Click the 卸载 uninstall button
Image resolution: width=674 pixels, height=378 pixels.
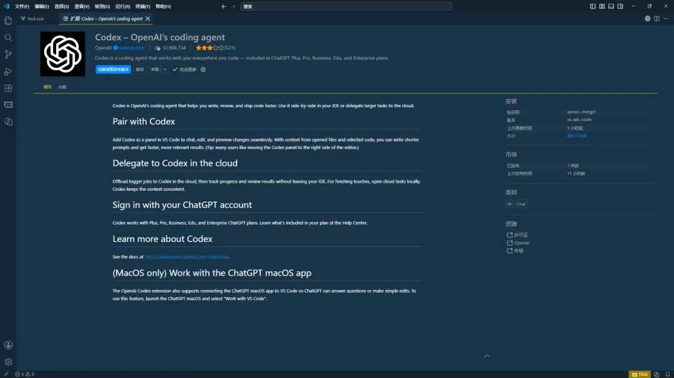pyautogui.click(x=155, y=69)
